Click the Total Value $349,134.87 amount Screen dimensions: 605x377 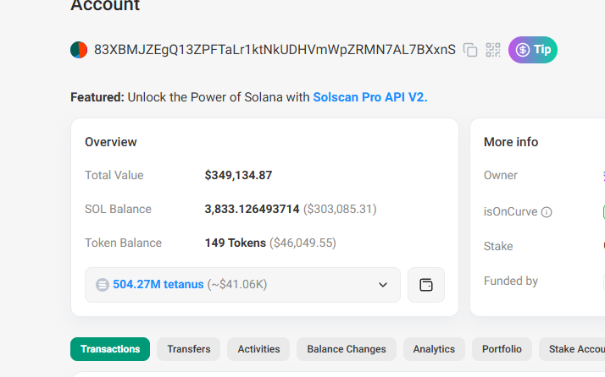238,175
